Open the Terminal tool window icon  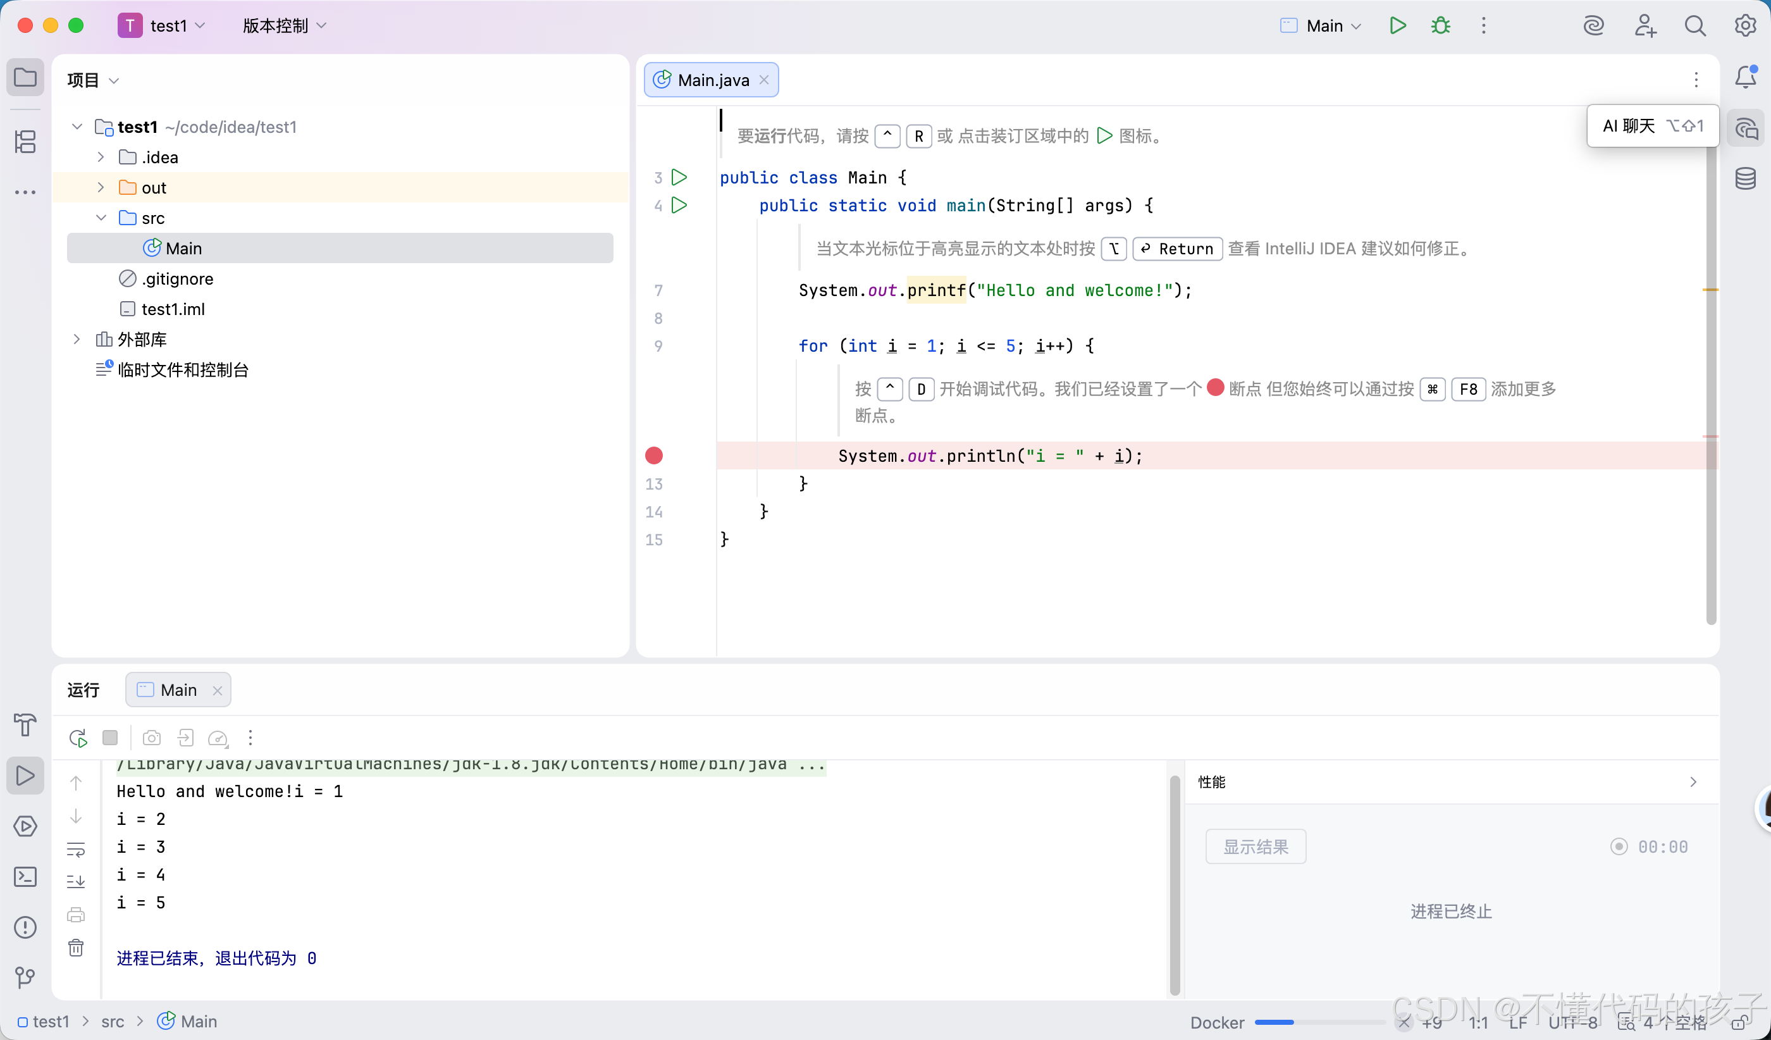coord(25,876)
